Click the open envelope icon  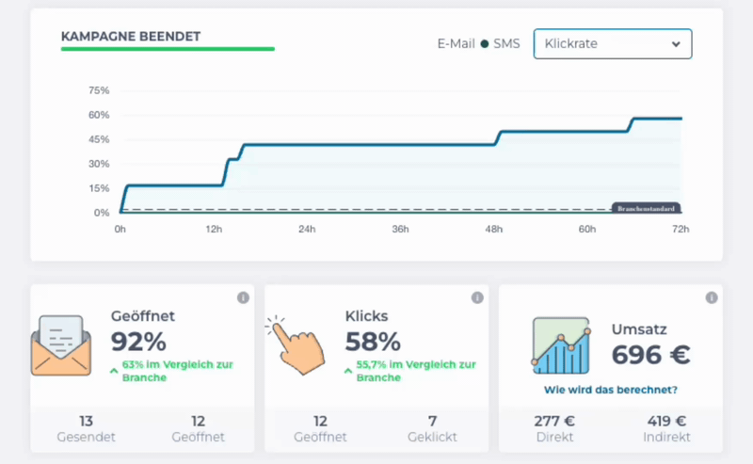[61, 346]
